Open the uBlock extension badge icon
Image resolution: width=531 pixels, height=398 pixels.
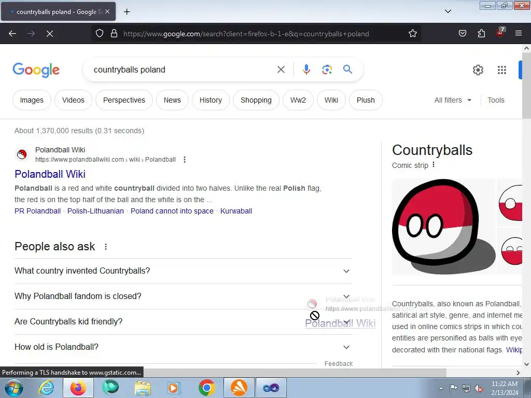(500, 33)
